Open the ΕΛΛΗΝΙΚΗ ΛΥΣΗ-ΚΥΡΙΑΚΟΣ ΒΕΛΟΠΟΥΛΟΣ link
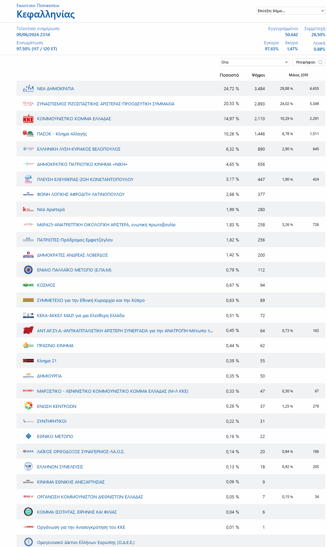This screenshot has width=327, height=547. [x=79, y=149]
